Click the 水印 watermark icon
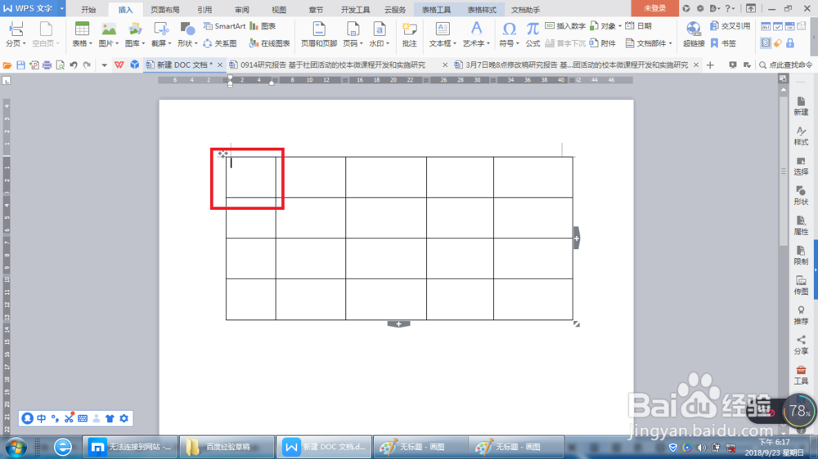Image resolution: width=818 pixels, height=459 pixels. [380, 29]
